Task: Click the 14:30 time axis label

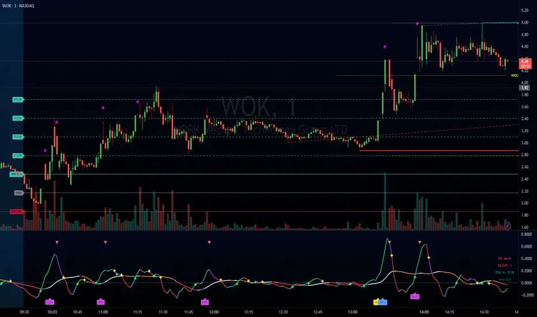Action: click(484, 312)
